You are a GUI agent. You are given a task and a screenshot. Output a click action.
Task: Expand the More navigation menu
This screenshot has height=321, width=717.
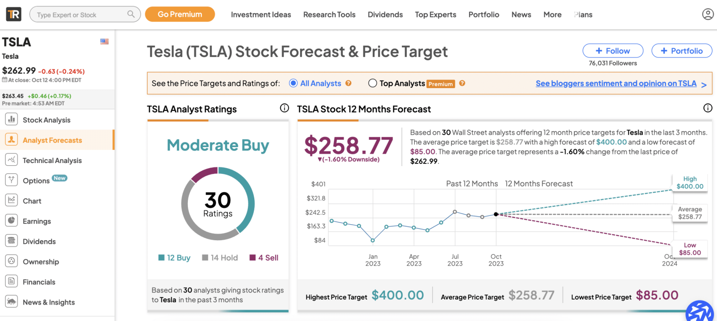click(552, 14)
